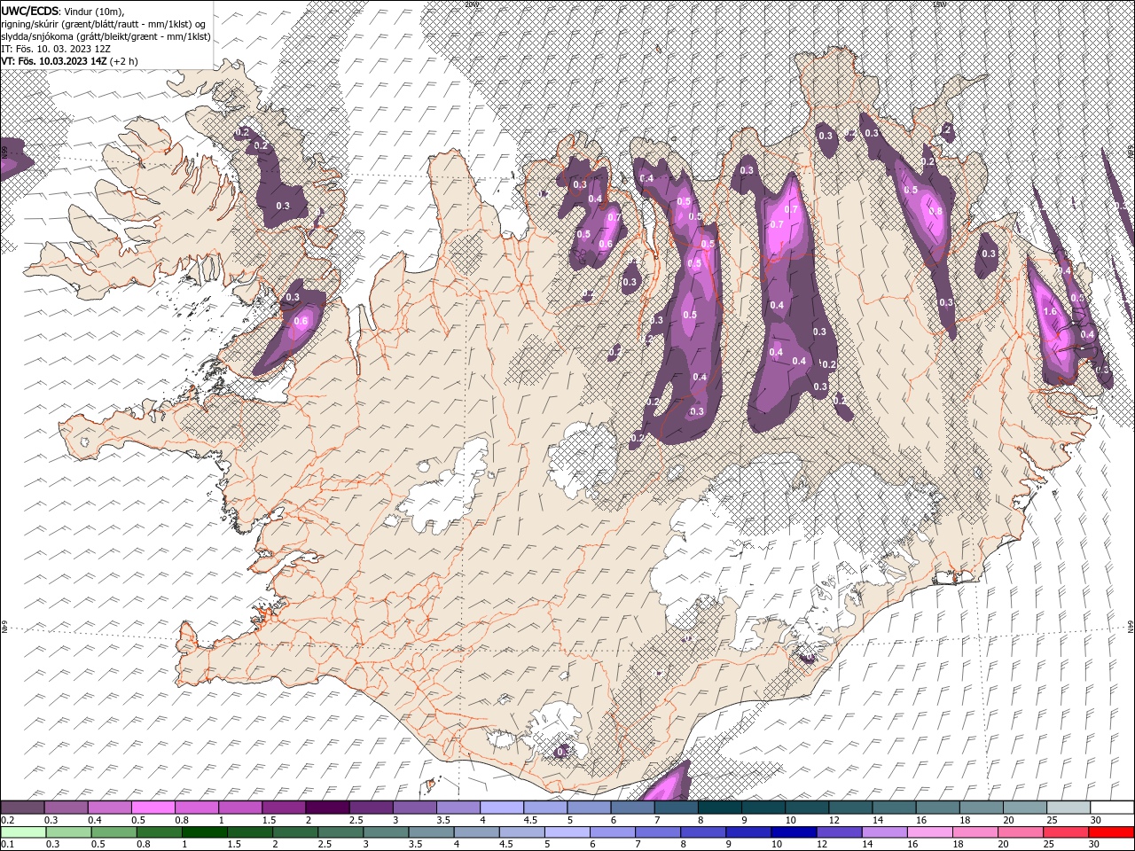Click the 0.8 precipitation value in the northeast band
This screenshot has height=851, width=1135.
(934, 212)
